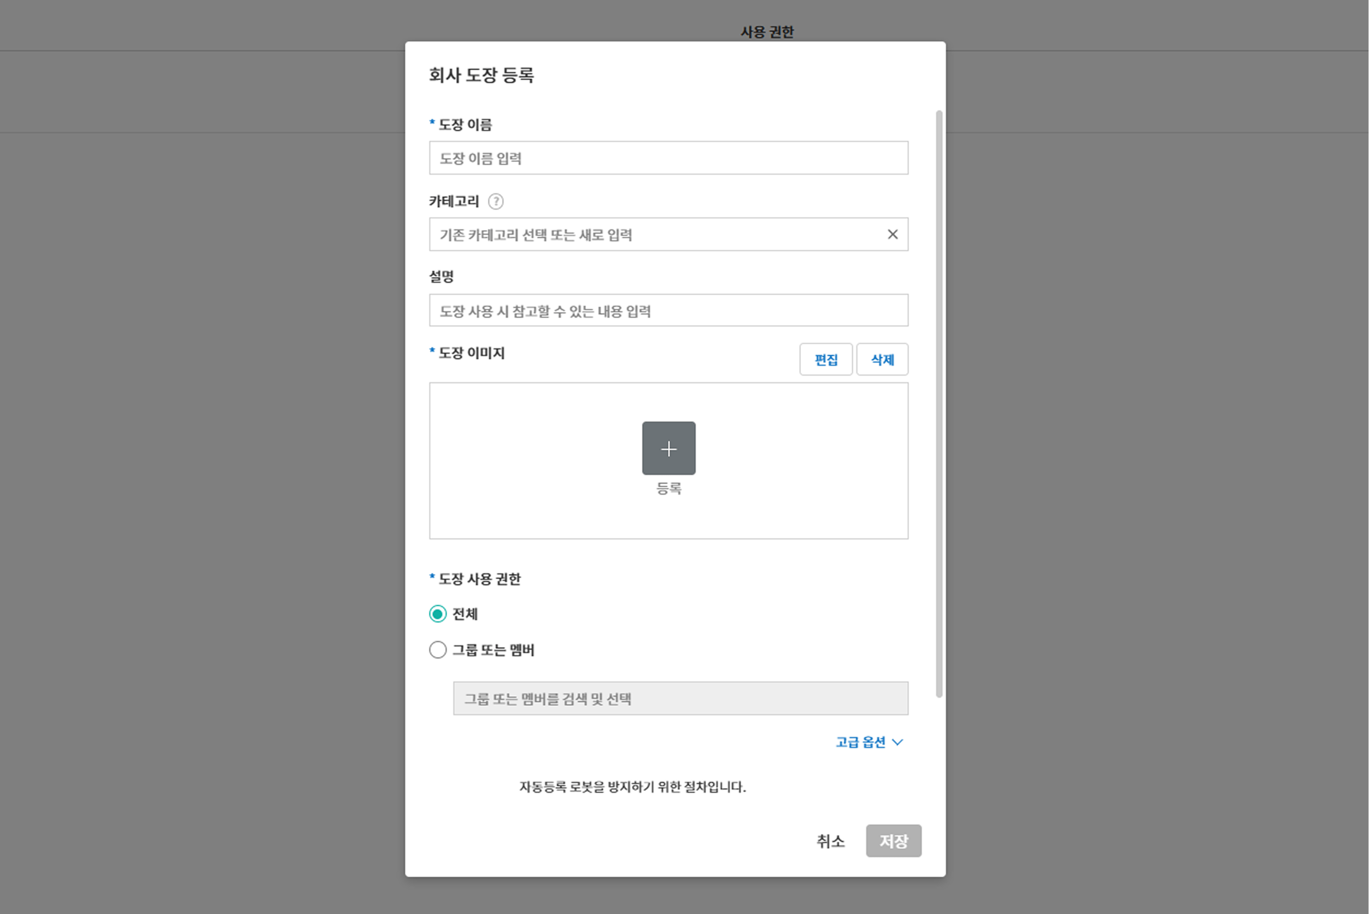Select the 그룹 또는 멤버 radio button
The image size is (1369, 914).
438,650
